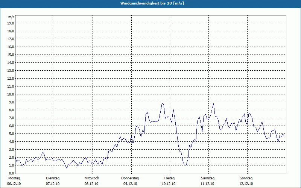The height and width of the screenshot is (188, 301).
Task: Select the 10,0 axis label
Action: click(11, 94)
